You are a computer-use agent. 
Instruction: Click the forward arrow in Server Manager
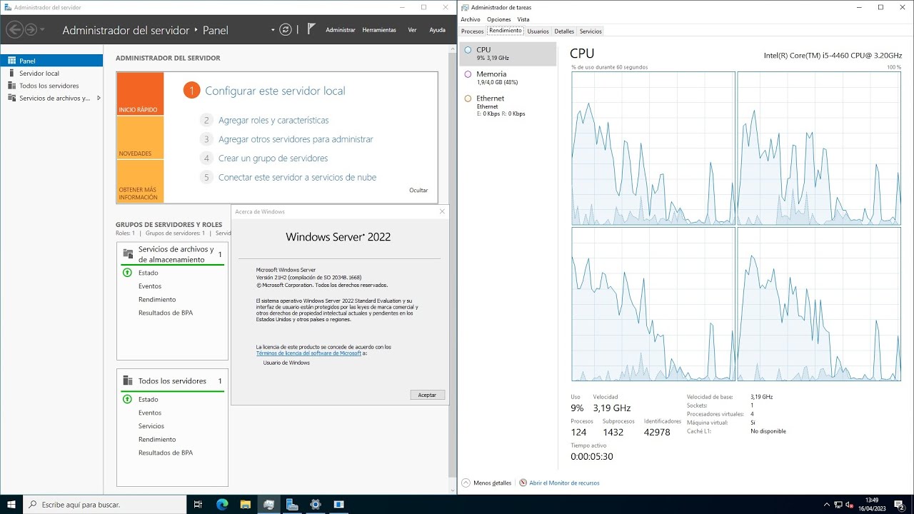click(x=31, y=29)
